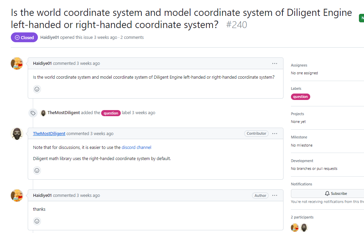364x233 pixels.
Task: Select the question label in the sidebar
Action: click(x=300, y=97)
